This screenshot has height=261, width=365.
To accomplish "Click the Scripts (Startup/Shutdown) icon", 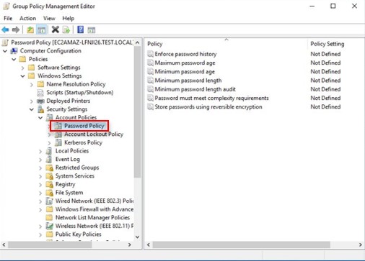I will point(40,93).
